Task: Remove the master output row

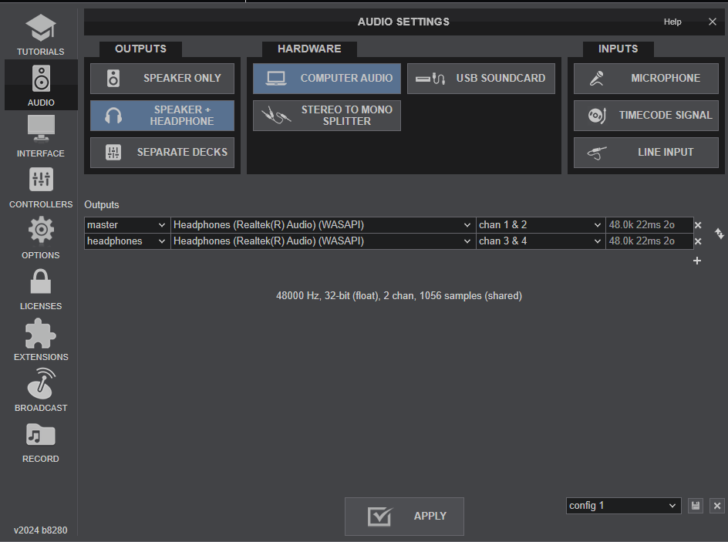Action: [x=698, y=225]
